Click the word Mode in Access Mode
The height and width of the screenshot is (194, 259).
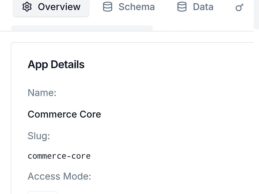click(x=77, y=176)
